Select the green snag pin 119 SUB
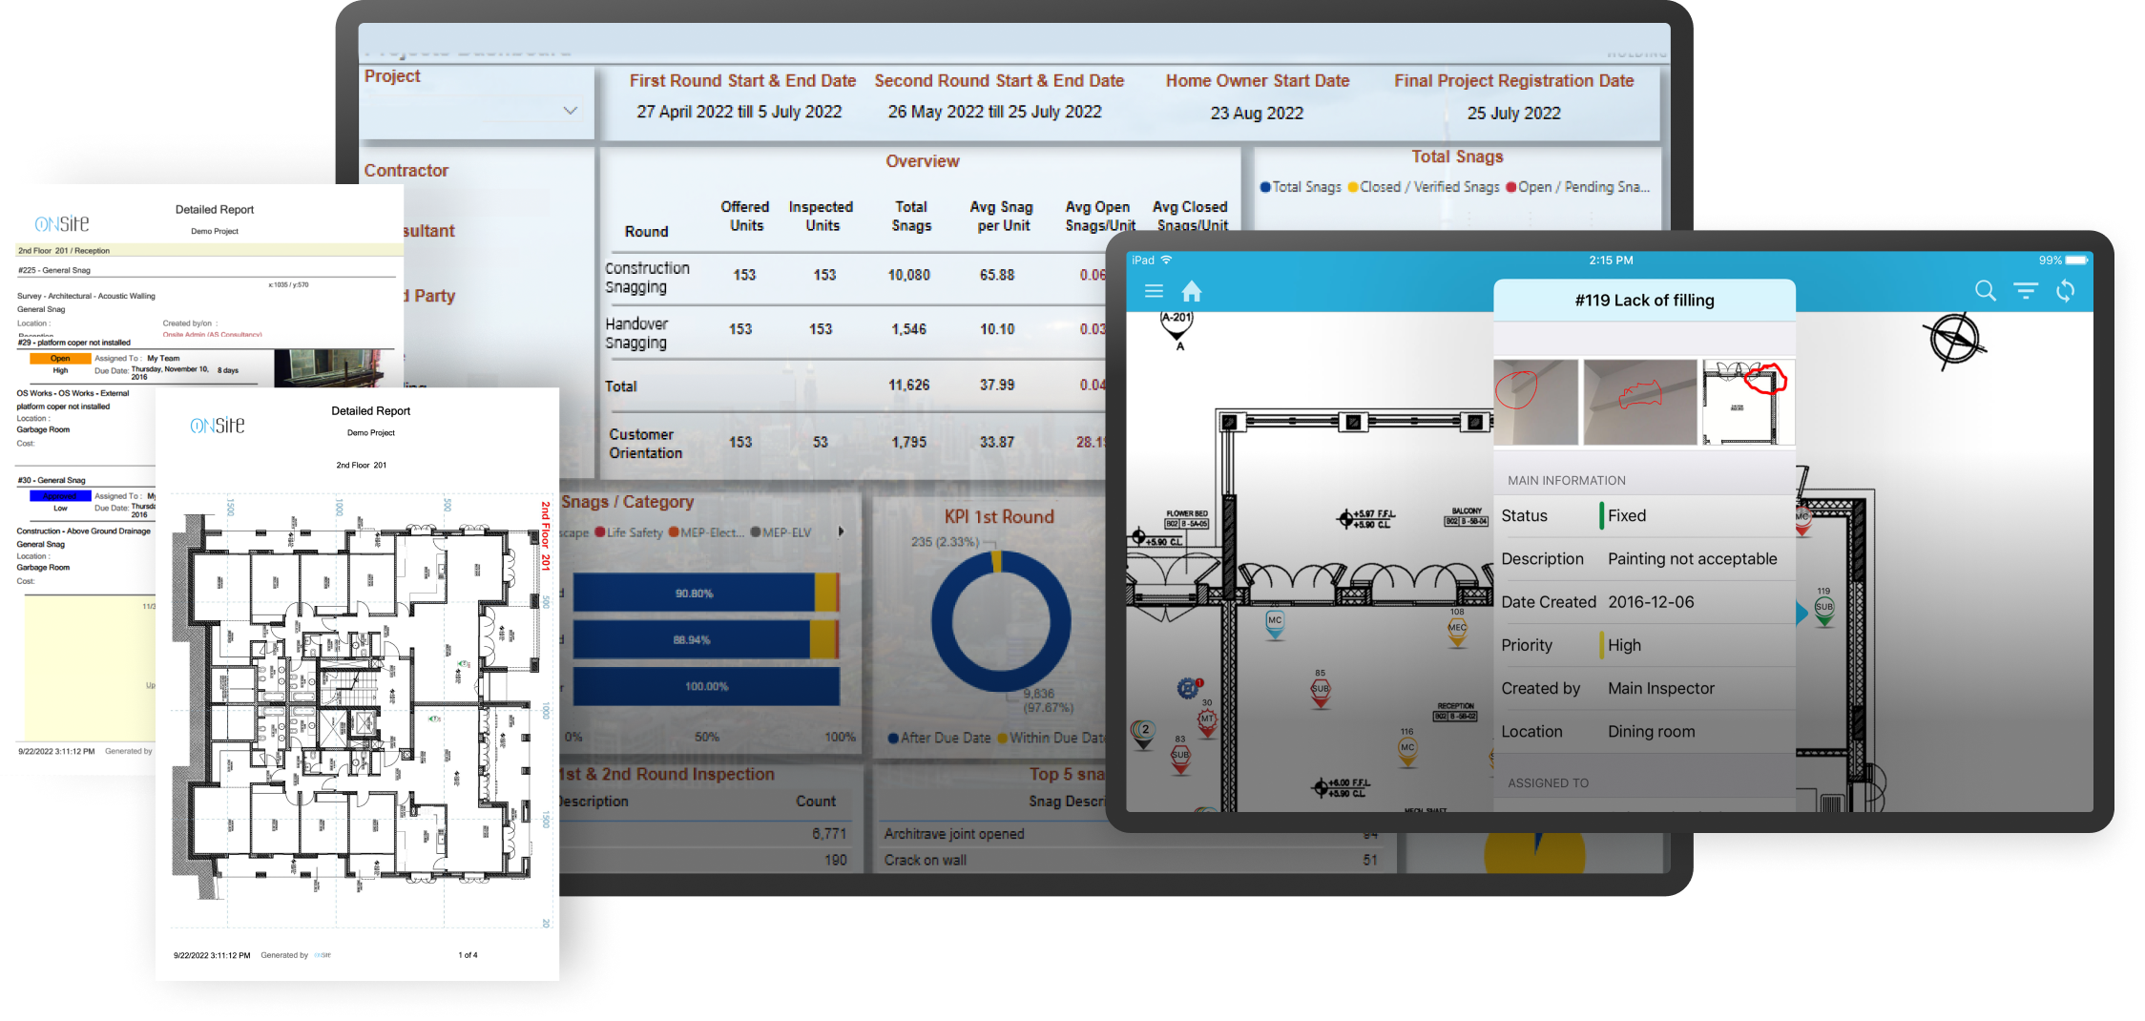 click(1824, 609)
